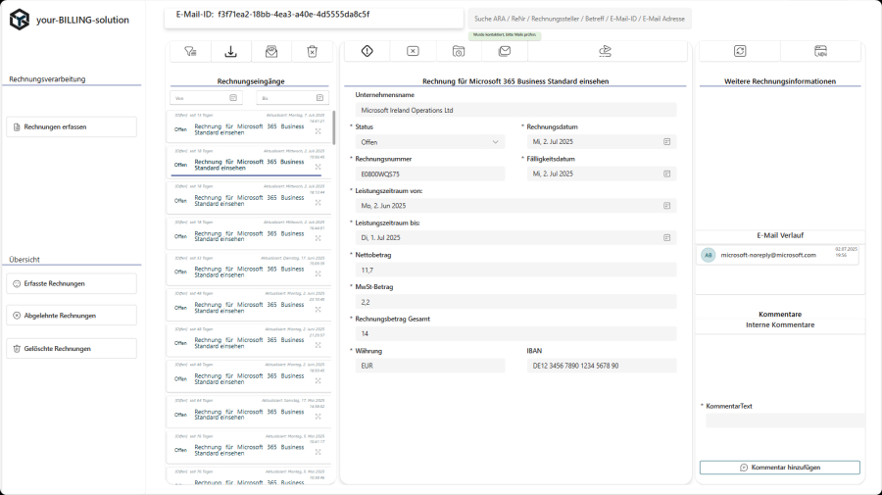Click the filter list icon above Rechnungseingänge
882x495 pixels.
[x=190, y=52]
